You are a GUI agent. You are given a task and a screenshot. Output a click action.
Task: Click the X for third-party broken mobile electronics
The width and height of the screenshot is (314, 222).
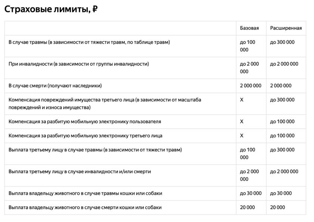[x=242, y=136]
